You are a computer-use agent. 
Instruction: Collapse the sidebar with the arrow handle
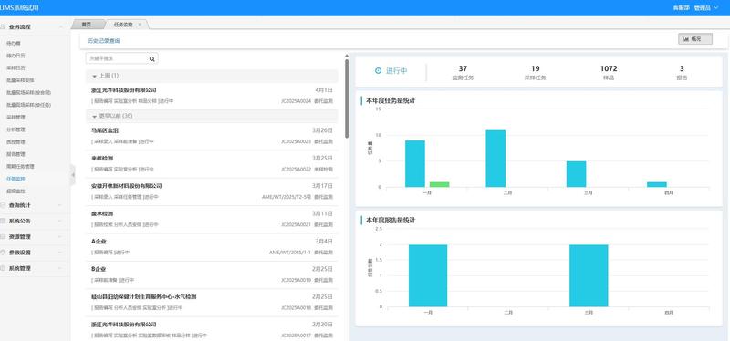[73, 175]
